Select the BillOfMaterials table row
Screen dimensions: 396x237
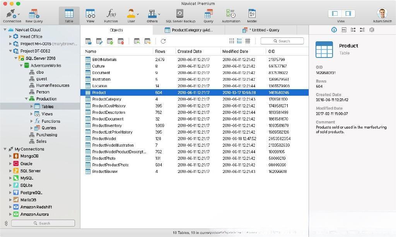(x=195, y=60)
